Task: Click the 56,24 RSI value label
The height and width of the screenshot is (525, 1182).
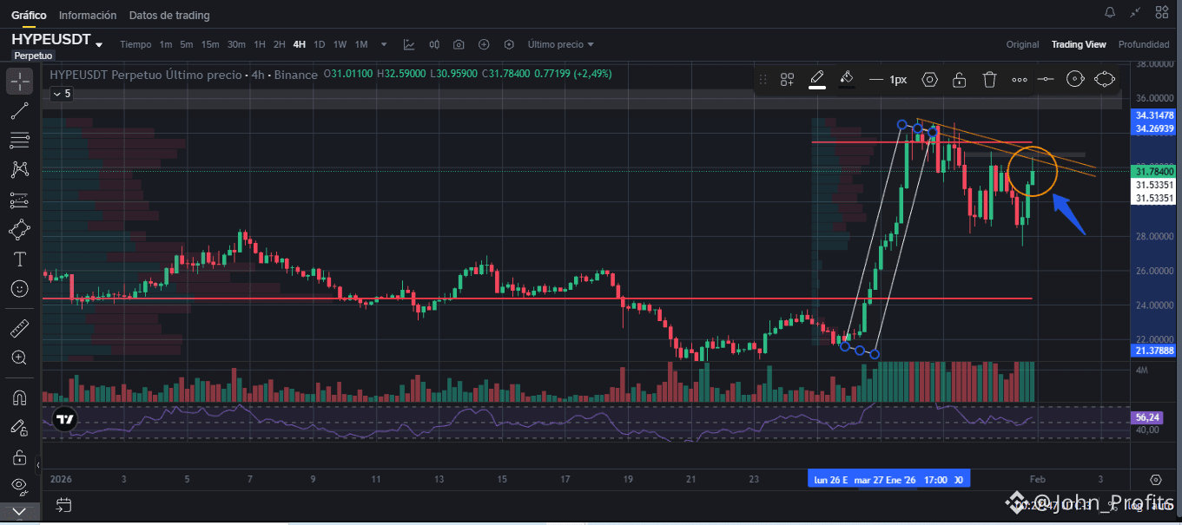Action: click(1147, 417)
